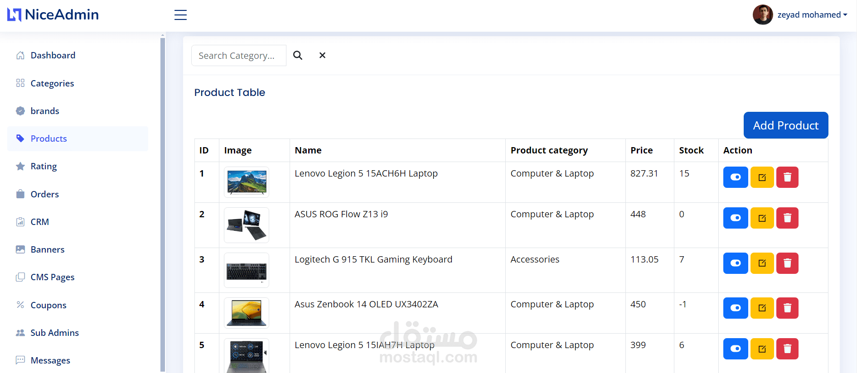
Task: Open CMS Pages in sidebar
Action: tap(77, 277)
